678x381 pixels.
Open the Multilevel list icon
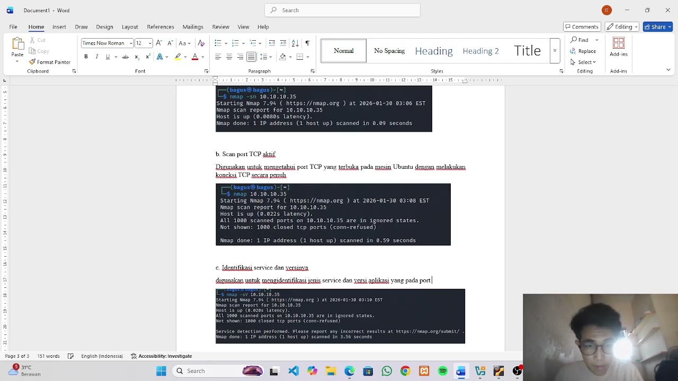pyautogui.click(x=253, y=43)
